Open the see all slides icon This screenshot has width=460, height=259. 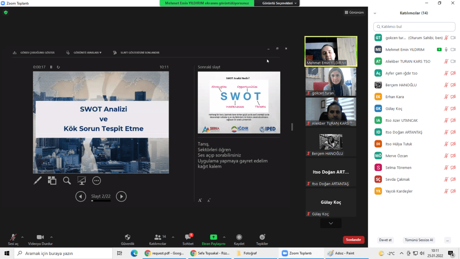(52, 180)
